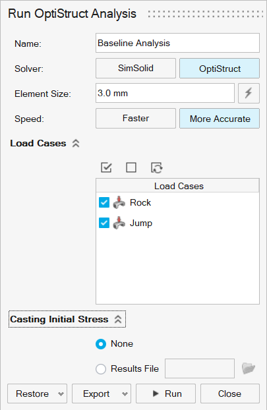The width and height of the screenshot is (267, 410).
Task: Open the results file folder browse icon
Action: pyautogui.click(x=248, y=368)
